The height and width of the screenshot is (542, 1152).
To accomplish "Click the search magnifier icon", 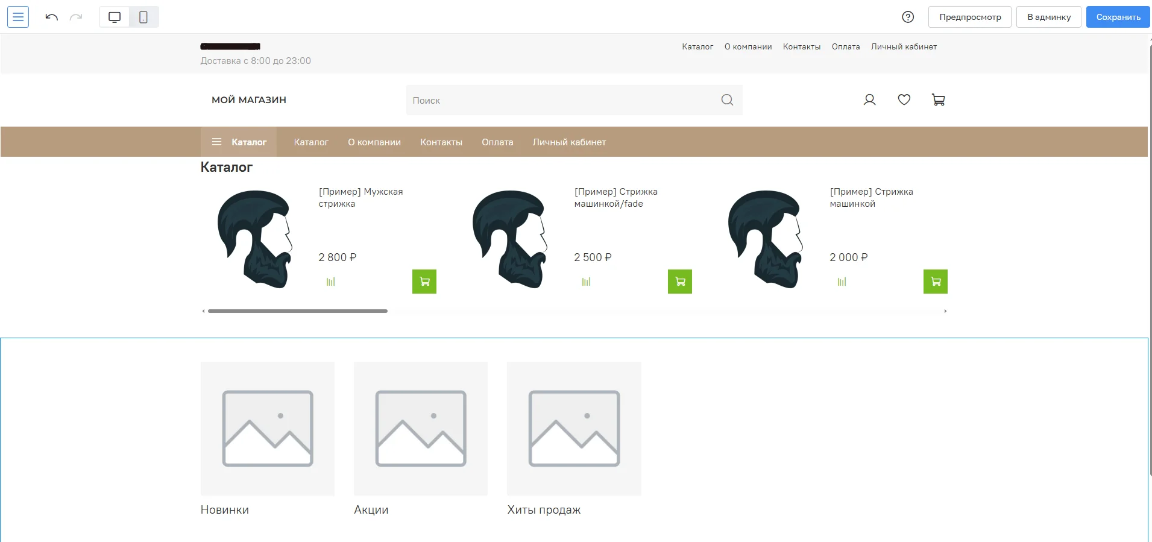I will (x=727, y=100).
